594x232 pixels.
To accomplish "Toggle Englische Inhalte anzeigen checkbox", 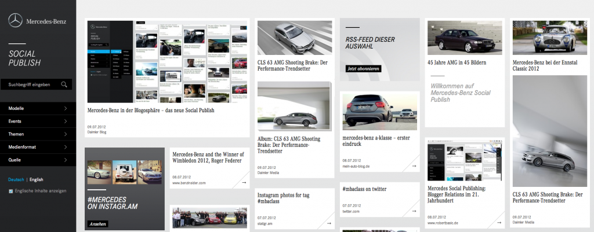I will pos(10,191).
